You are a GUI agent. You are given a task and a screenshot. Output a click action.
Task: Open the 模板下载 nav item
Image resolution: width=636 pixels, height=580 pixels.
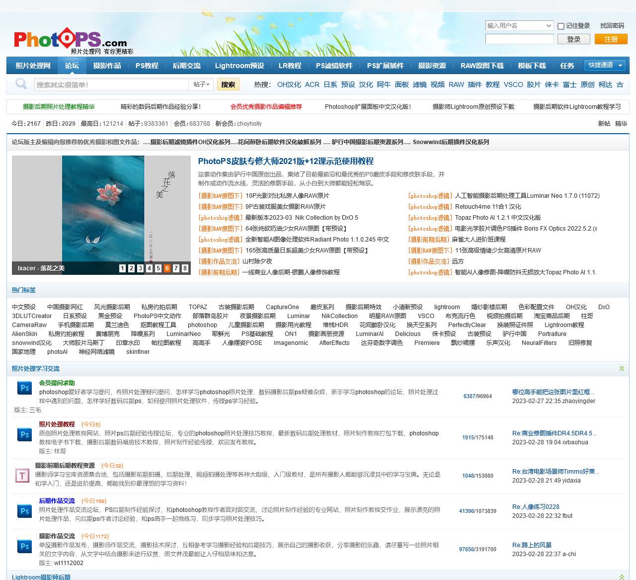[532, 66]
